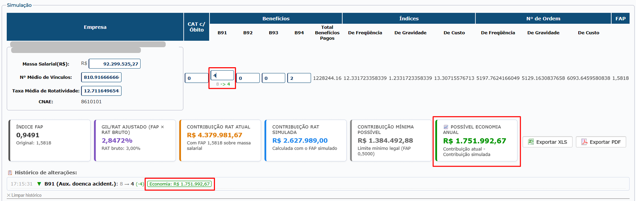Click the CNAE value 8610101
Screen dimensions: 636x201
[91, 102]
